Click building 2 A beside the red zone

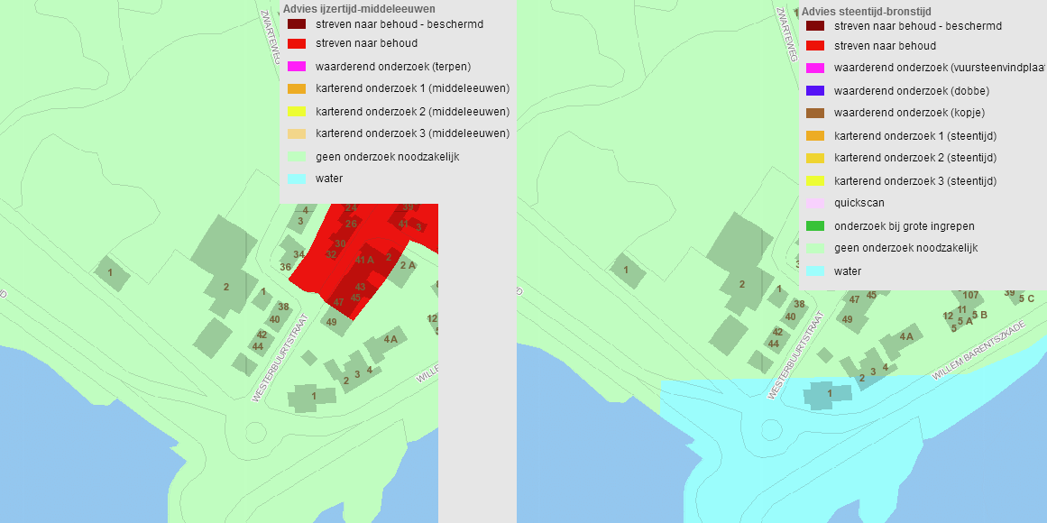coord(406,266)
